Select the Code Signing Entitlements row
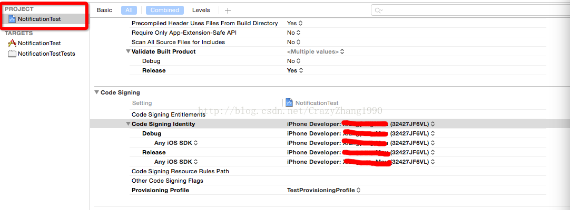The height and width of the screenshot is (210, 570). [x=168, y=114]
